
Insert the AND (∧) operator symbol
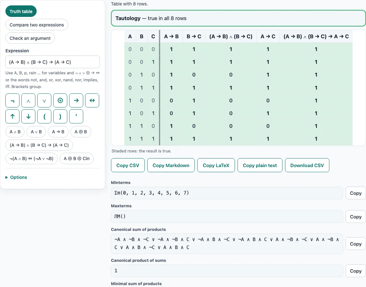click(x=28, y=100)
